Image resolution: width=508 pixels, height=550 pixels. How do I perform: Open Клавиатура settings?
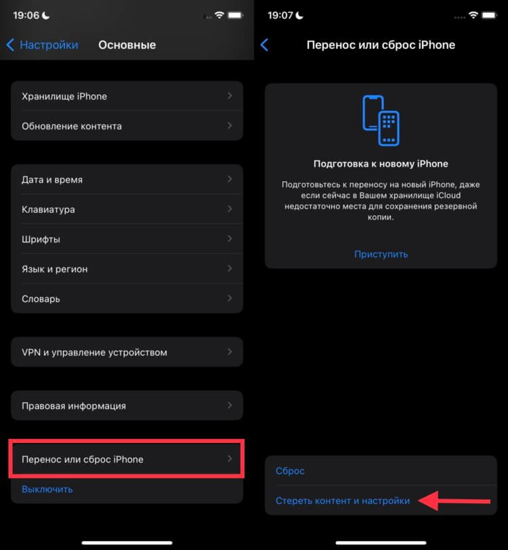pyautogui.click(x=127, y=209)
